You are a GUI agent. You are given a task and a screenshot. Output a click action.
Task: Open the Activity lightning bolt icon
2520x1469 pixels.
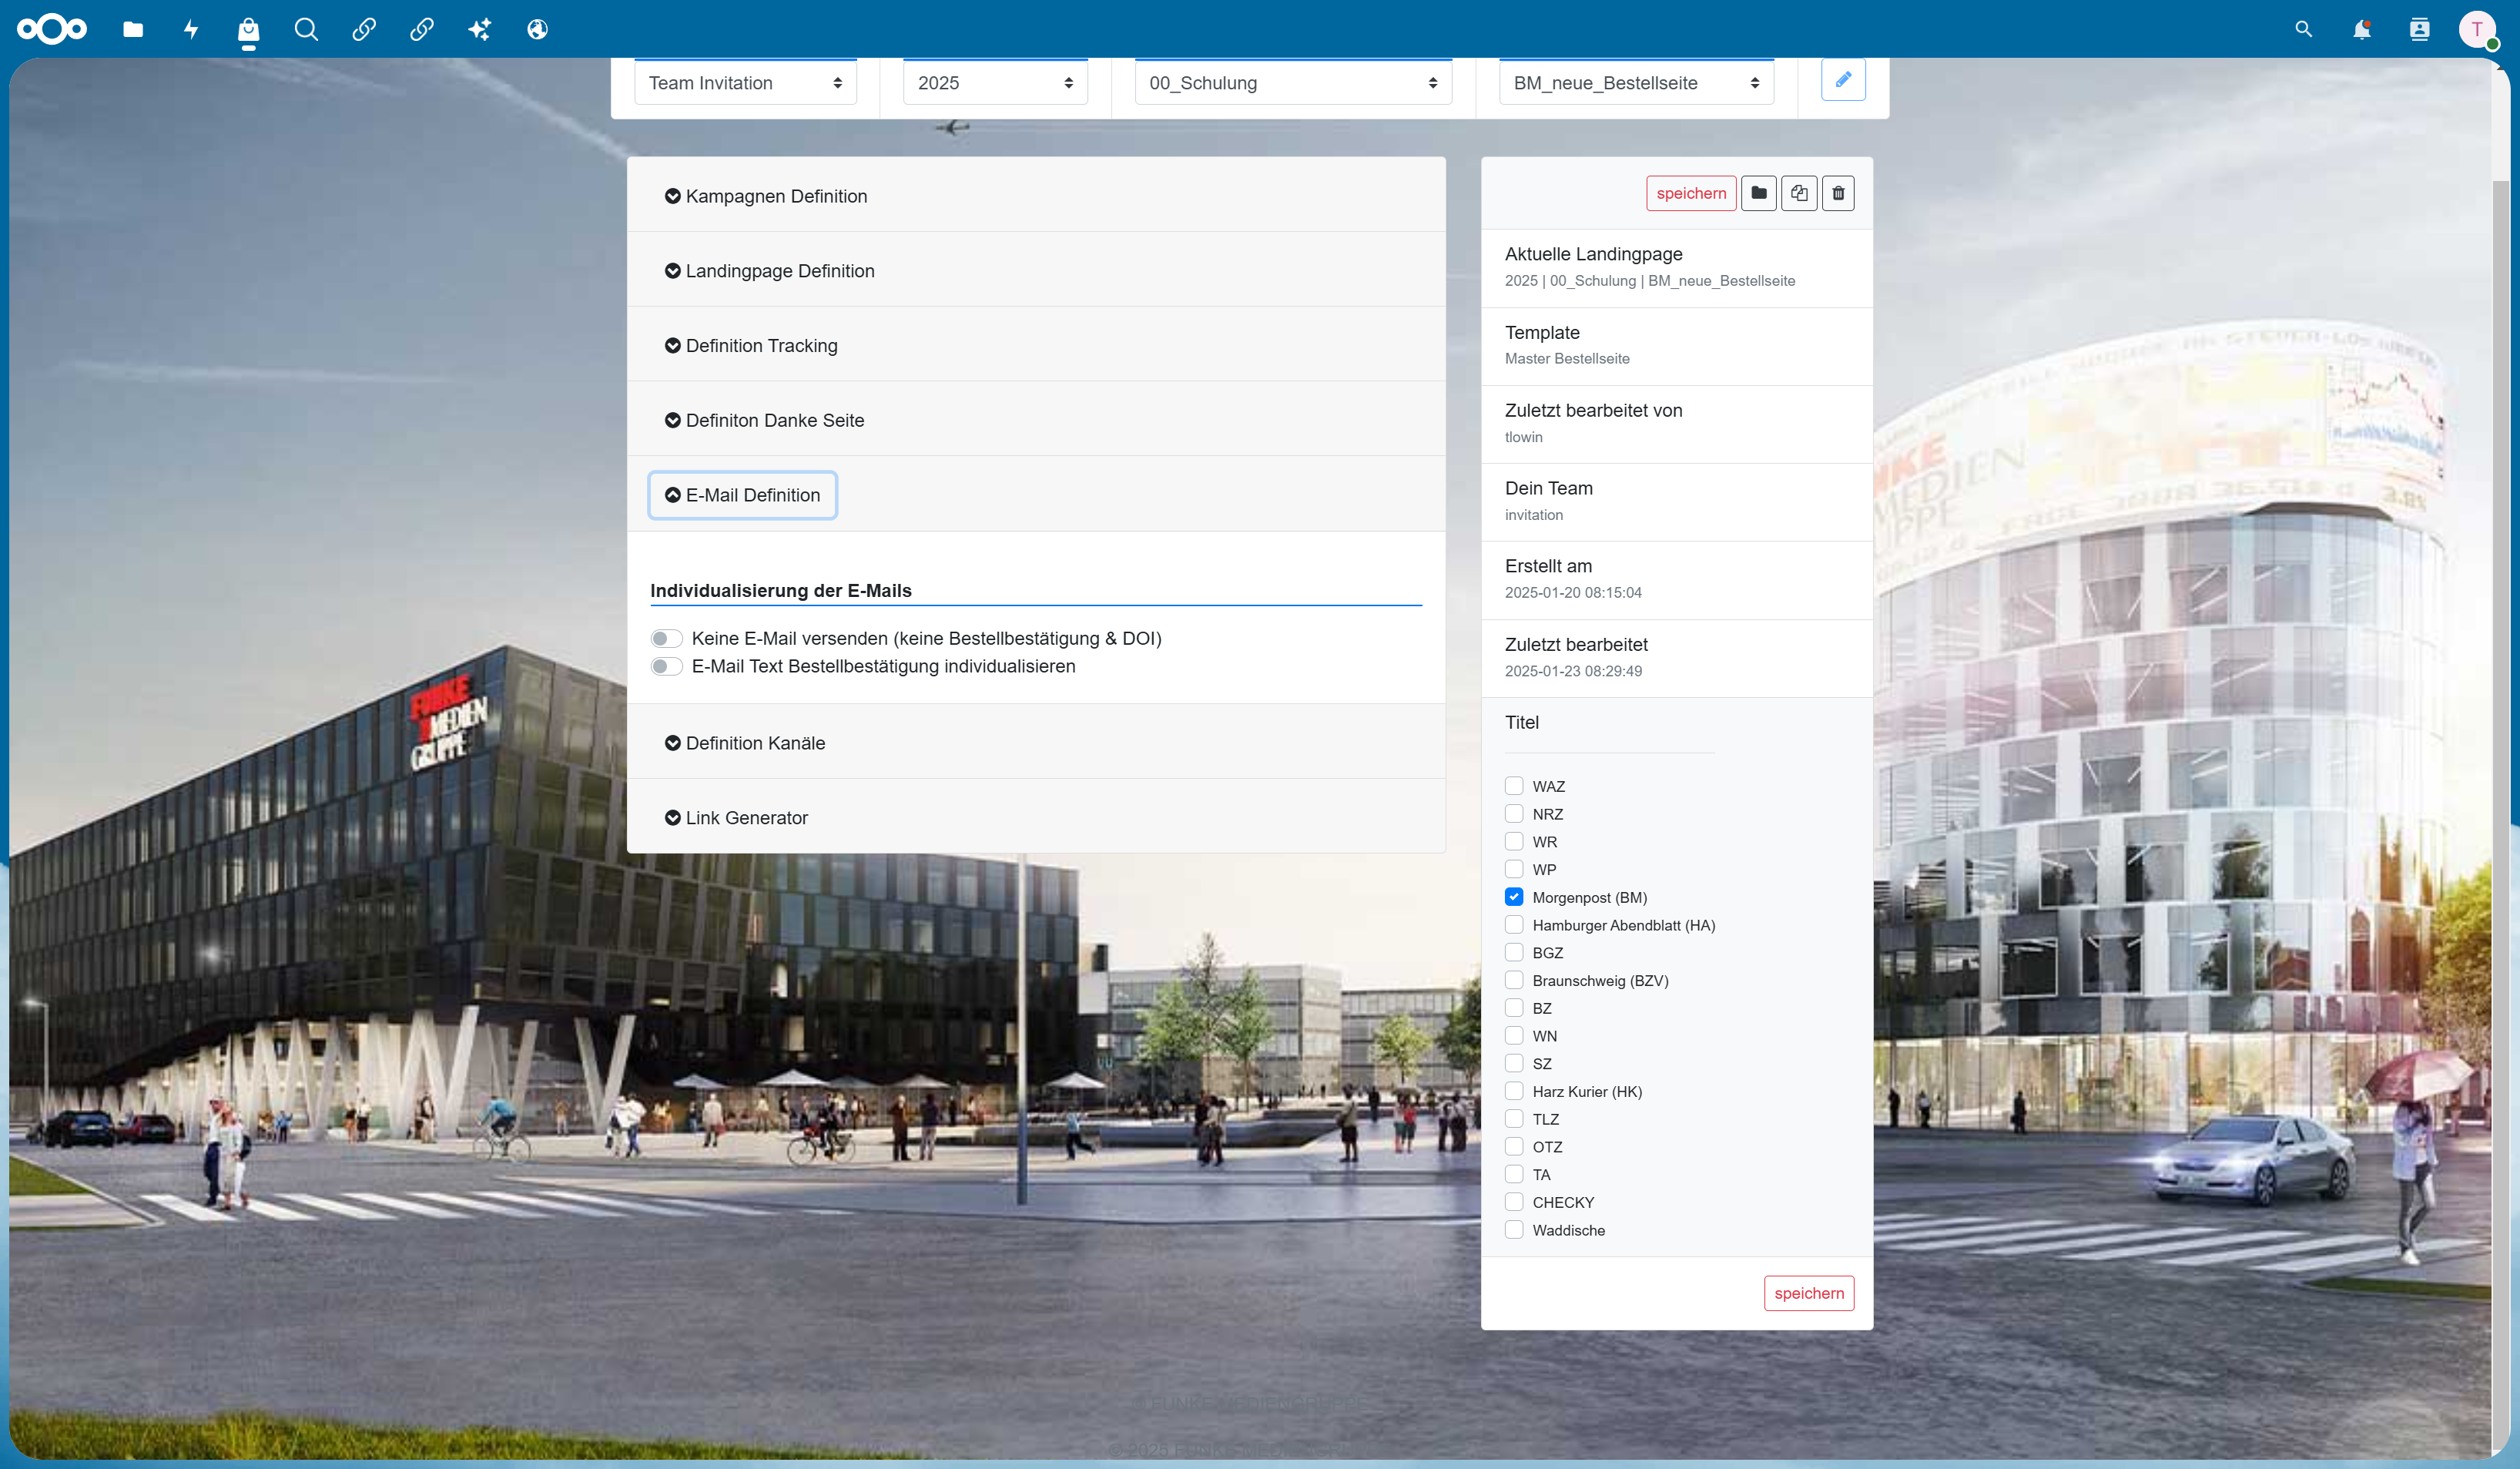coord(191,29)
